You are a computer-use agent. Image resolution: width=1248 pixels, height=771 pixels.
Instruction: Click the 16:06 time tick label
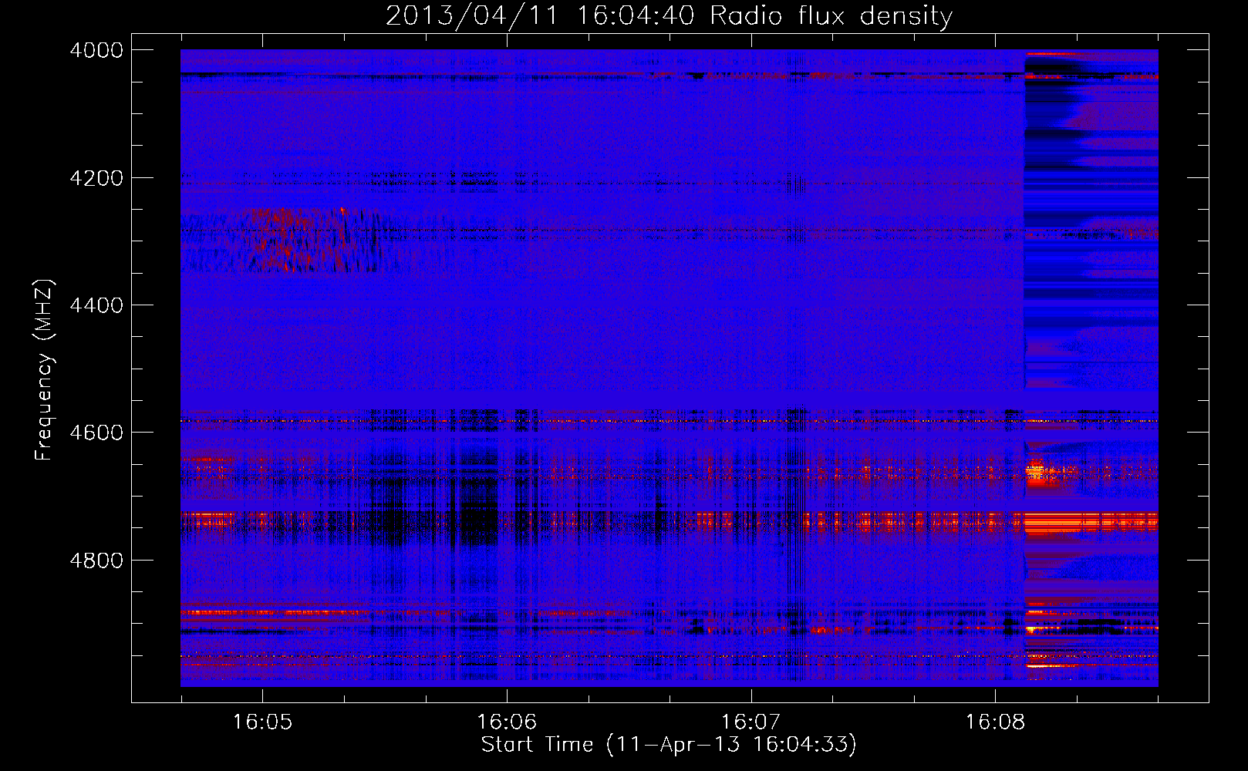(507, 722)
